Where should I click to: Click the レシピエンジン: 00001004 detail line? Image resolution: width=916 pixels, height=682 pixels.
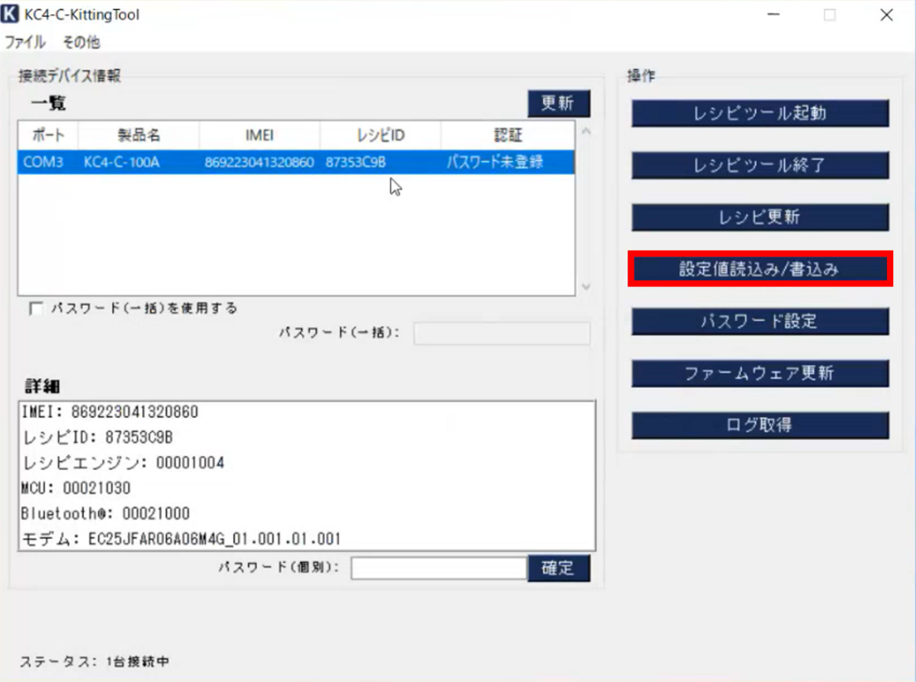click(x=123, y=463)
